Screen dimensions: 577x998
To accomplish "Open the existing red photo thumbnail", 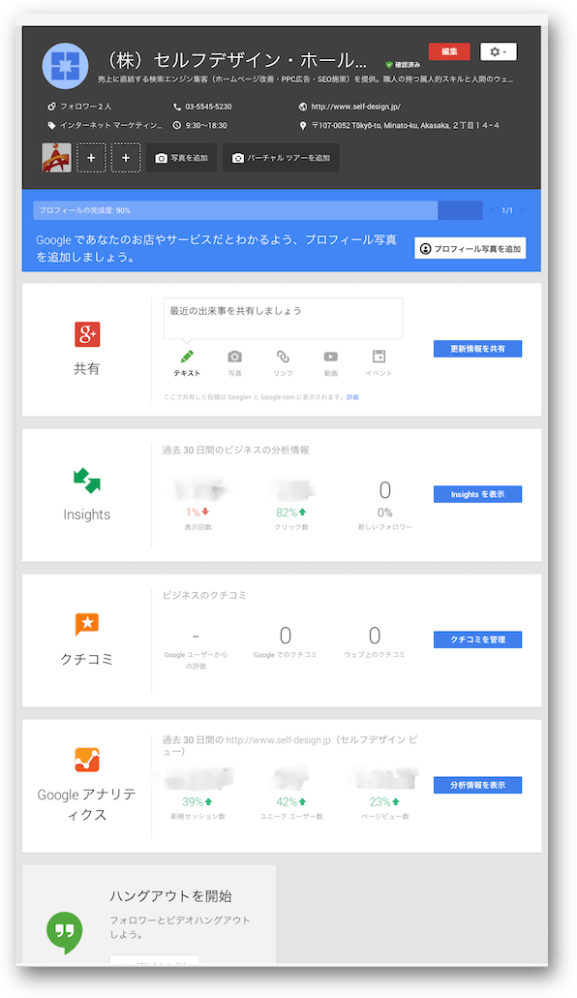I will pos(56,157).
